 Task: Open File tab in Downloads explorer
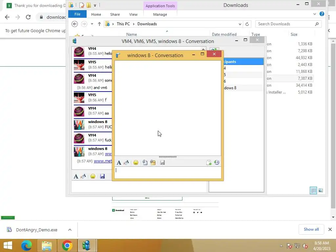pos(77,14)
